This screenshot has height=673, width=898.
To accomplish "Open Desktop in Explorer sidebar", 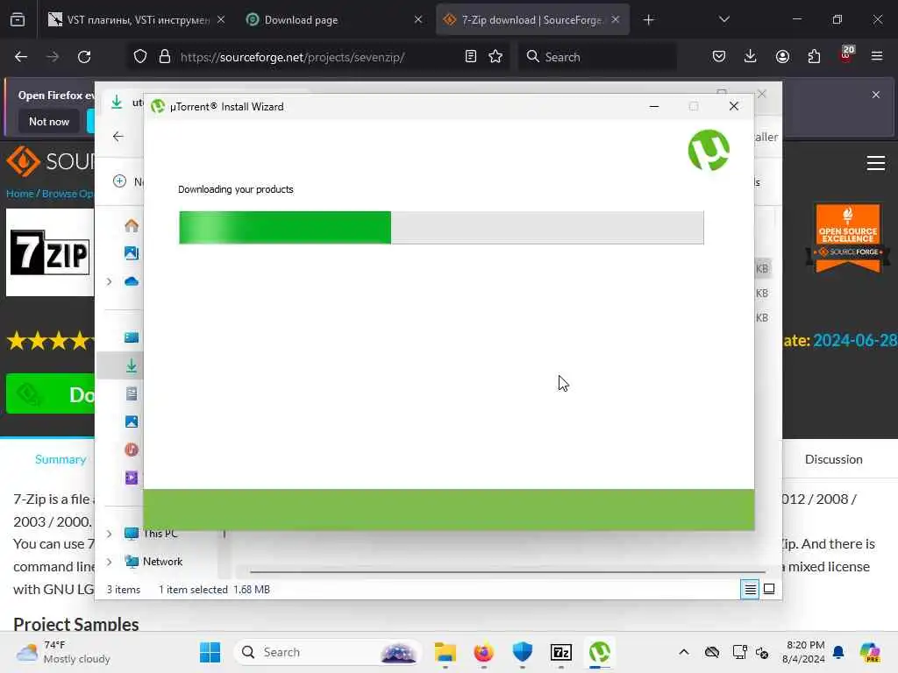I will [132, 337].
